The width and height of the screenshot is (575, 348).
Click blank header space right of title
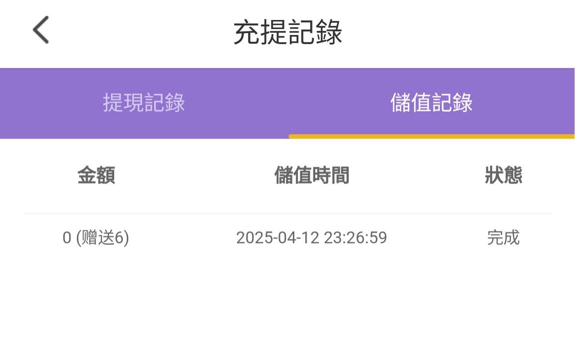(455, 33)
